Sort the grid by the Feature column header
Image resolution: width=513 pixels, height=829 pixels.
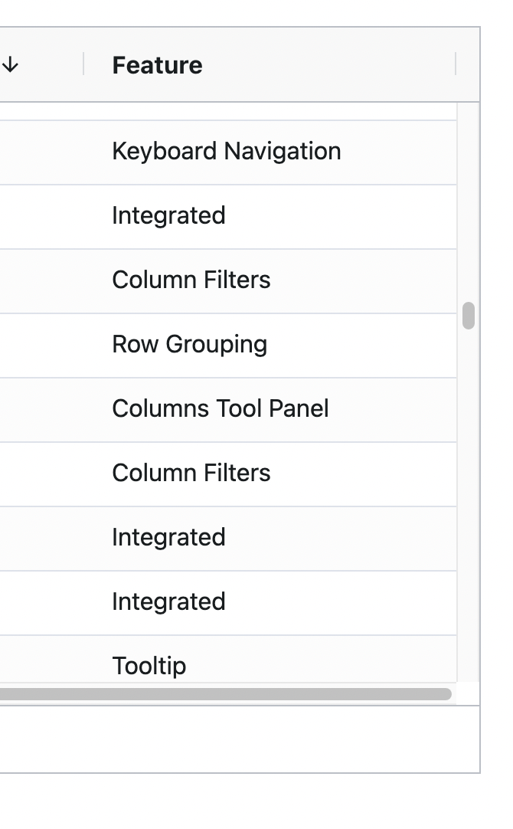(157, 65)
